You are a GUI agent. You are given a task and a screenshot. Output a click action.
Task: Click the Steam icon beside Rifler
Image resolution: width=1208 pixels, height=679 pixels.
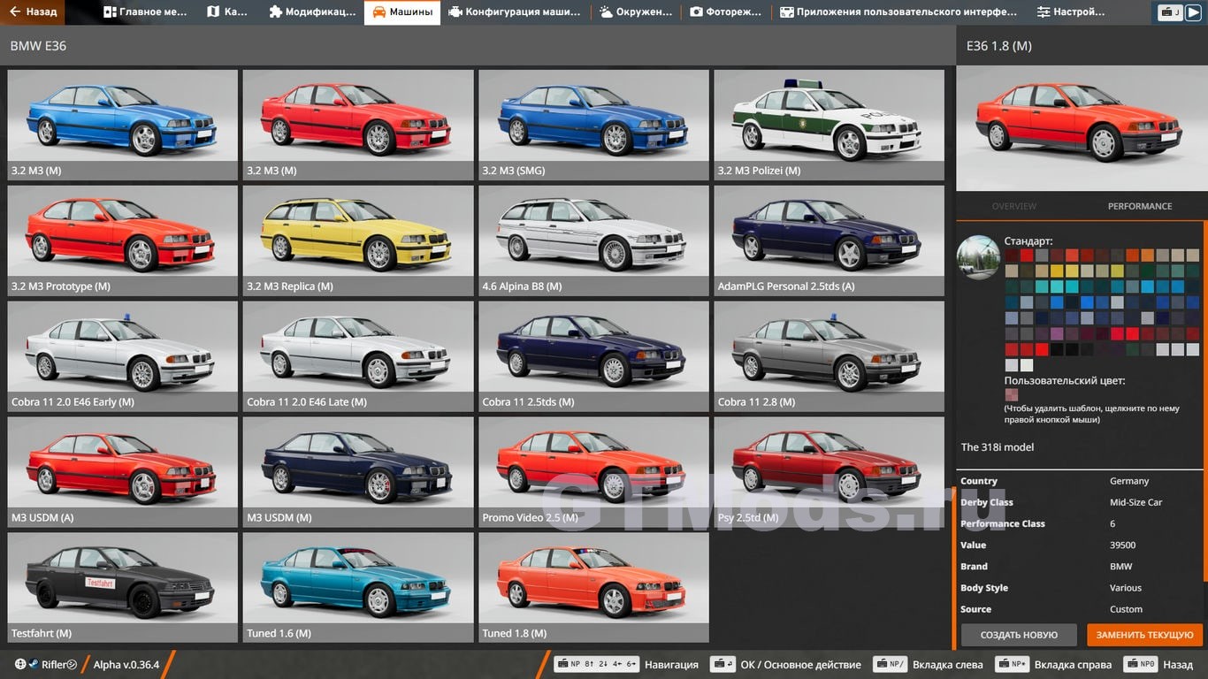[34, 664]
